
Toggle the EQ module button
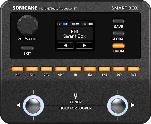[90, 69]
